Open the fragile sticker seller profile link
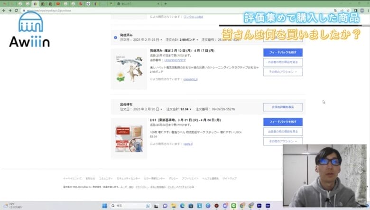This screenshot has height=210, width=370. 188,144
